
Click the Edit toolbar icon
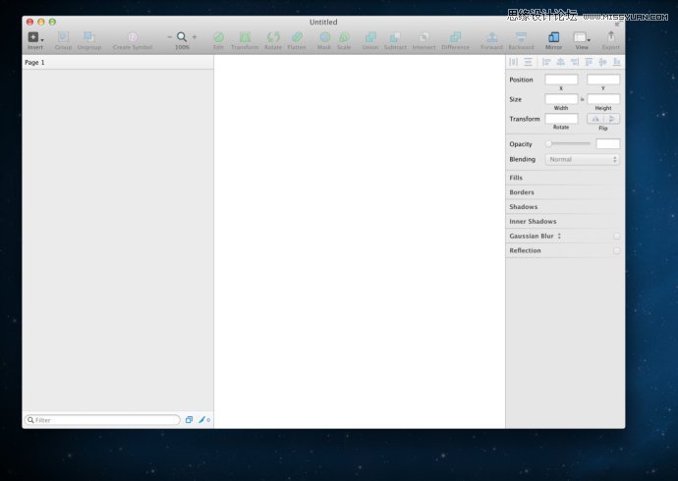[219, 37]
